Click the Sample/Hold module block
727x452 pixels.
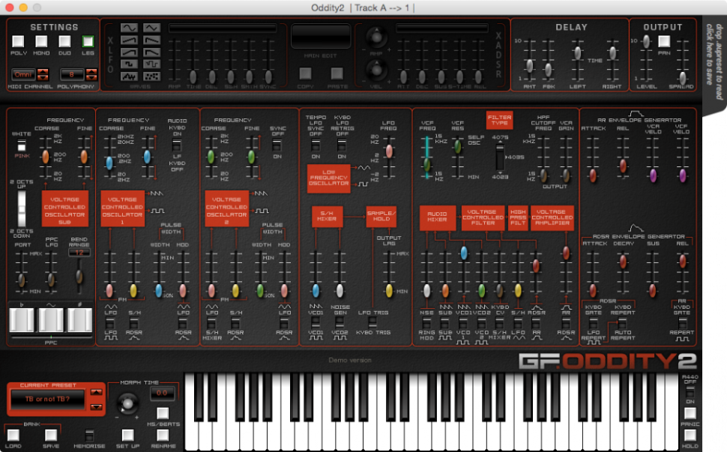coord(381,217)
